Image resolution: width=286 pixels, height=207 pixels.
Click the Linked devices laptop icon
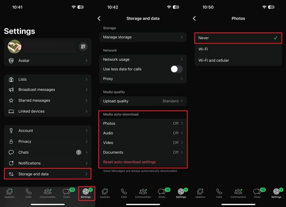pyautogui.click(x=11, y=111)
